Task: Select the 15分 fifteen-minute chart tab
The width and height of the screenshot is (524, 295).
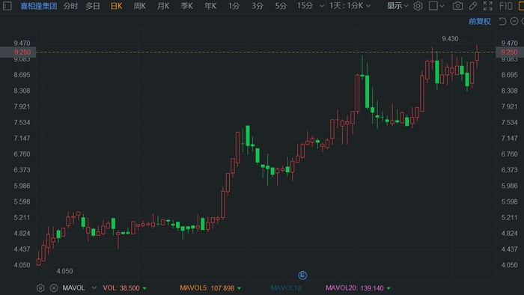Action: (x=305, y=6)
